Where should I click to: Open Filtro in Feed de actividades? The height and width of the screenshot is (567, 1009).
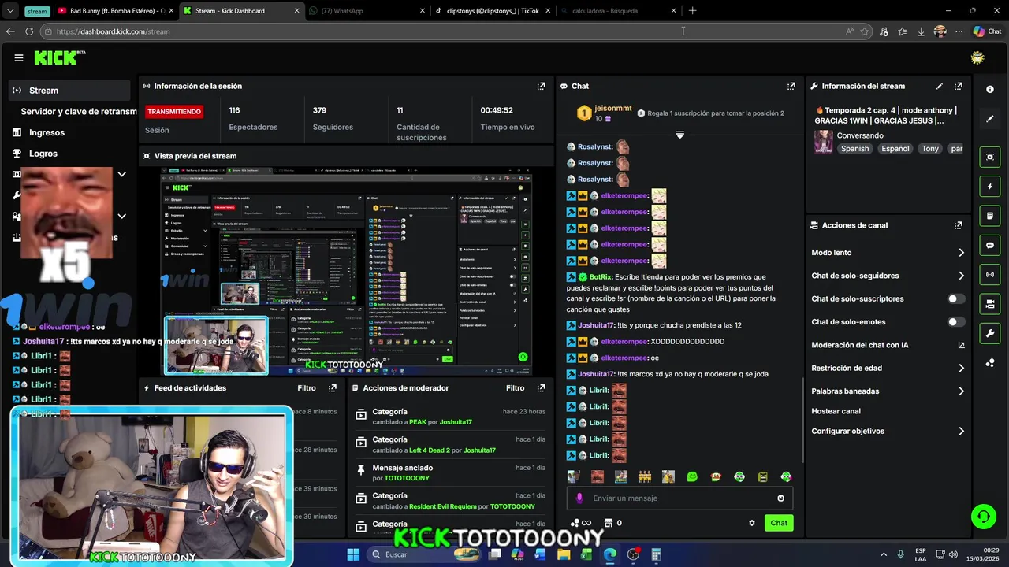click(x=307, y=388)
